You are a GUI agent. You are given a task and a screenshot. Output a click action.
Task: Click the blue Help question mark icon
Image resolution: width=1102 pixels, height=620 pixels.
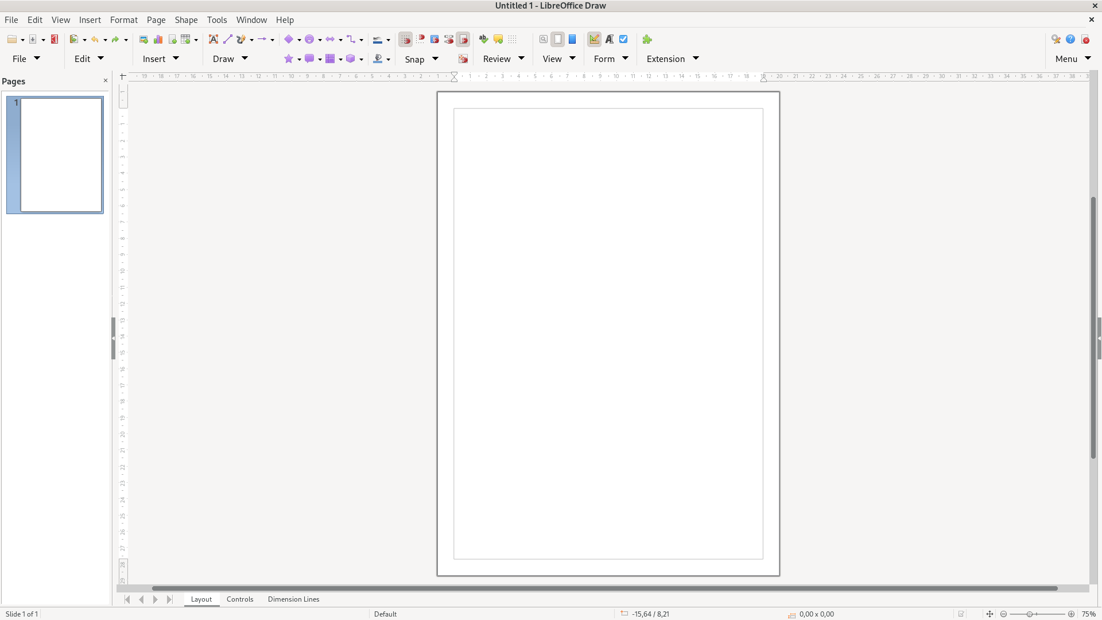[1070, 40]
